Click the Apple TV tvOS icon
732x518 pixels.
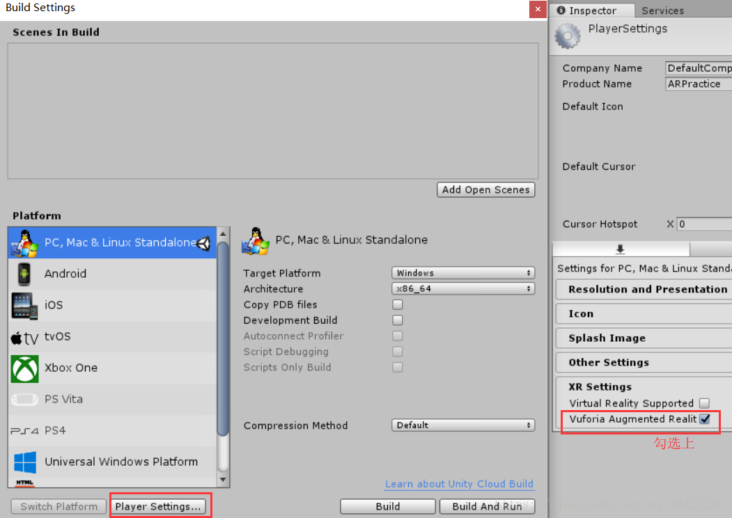(x=24, y=338)
